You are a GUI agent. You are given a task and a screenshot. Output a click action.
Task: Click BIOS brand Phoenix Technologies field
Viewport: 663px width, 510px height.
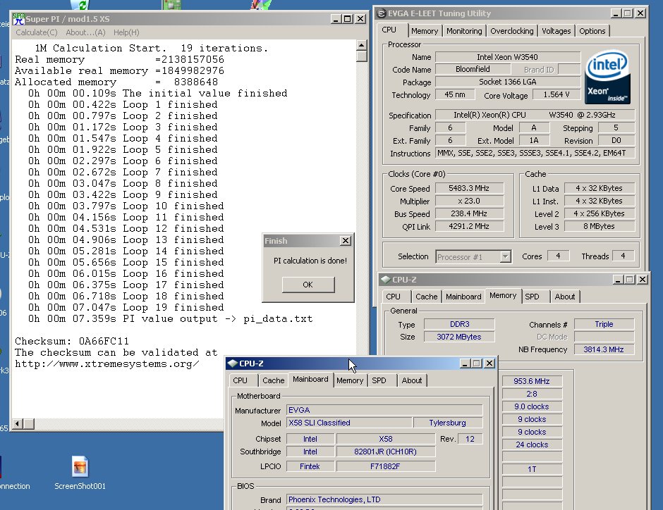[x=384, y=499]
